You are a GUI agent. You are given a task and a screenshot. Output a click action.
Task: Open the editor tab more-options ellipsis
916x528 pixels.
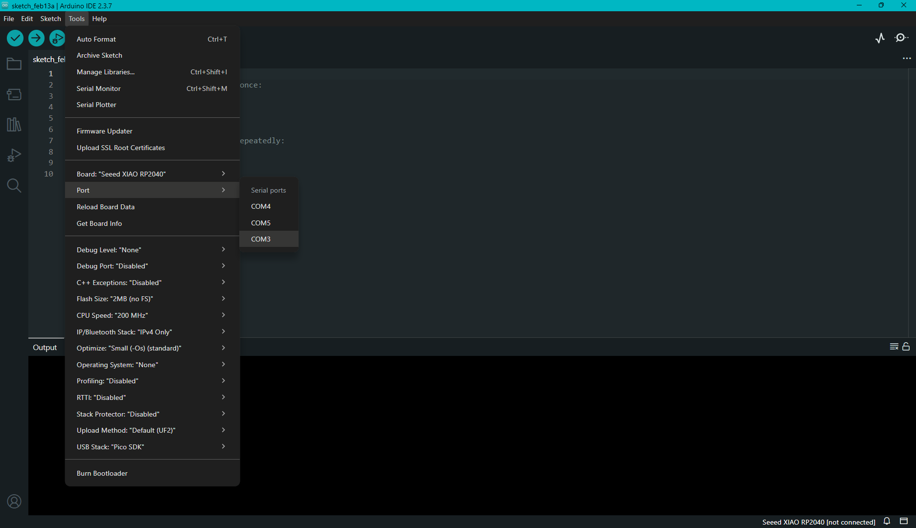[907, 59]
